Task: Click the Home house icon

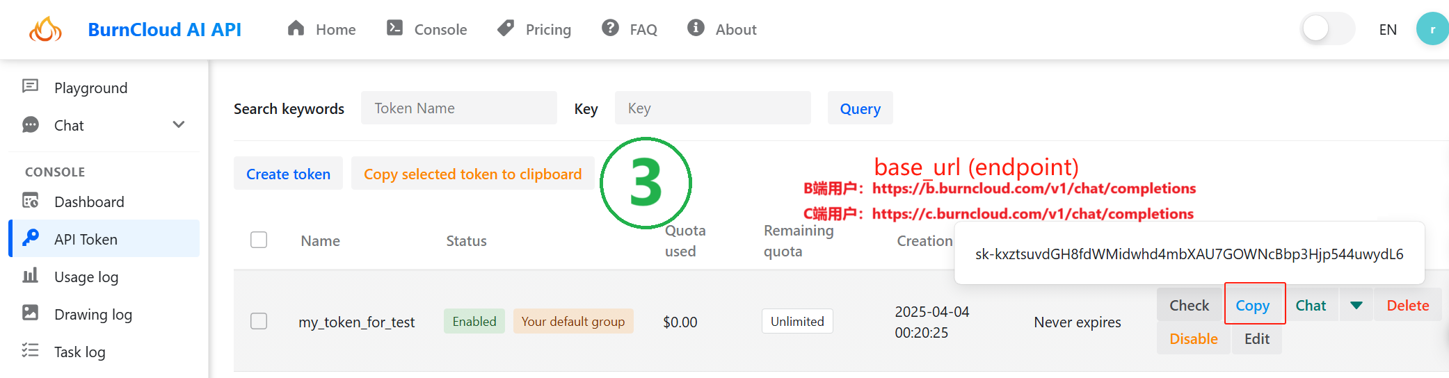Action: pos(296,28)
